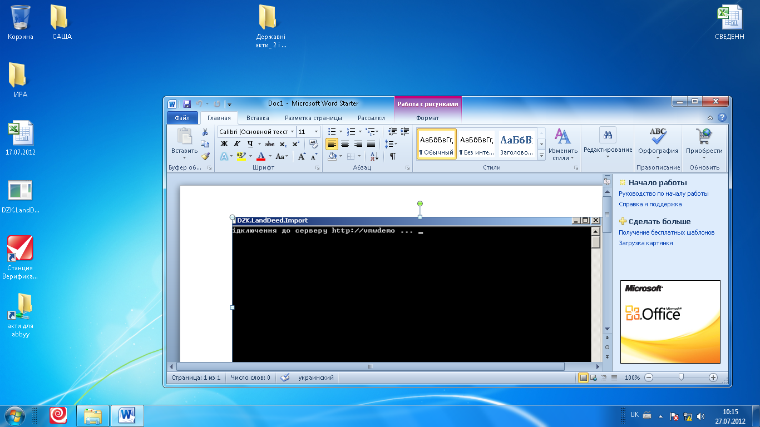
Task: Open the Файл tab
Action: pos(182,118)
